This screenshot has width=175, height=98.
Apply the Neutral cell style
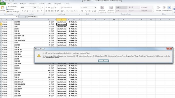click(134, 11)
